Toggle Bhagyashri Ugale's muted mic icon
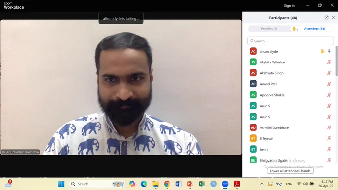338x190 pixels. coord(329,160)
